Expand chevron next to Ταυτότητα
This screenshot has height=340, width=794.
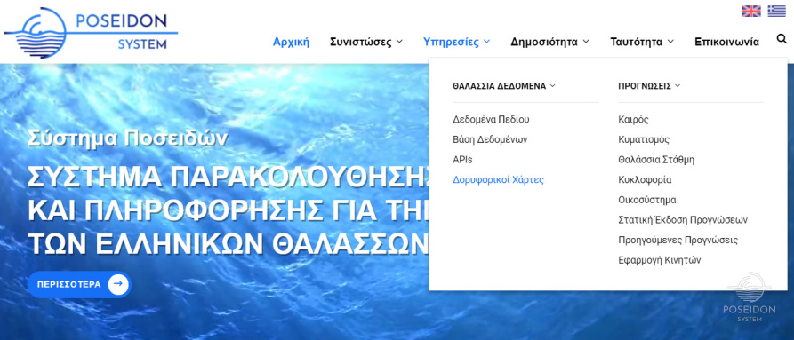[670, 42]
